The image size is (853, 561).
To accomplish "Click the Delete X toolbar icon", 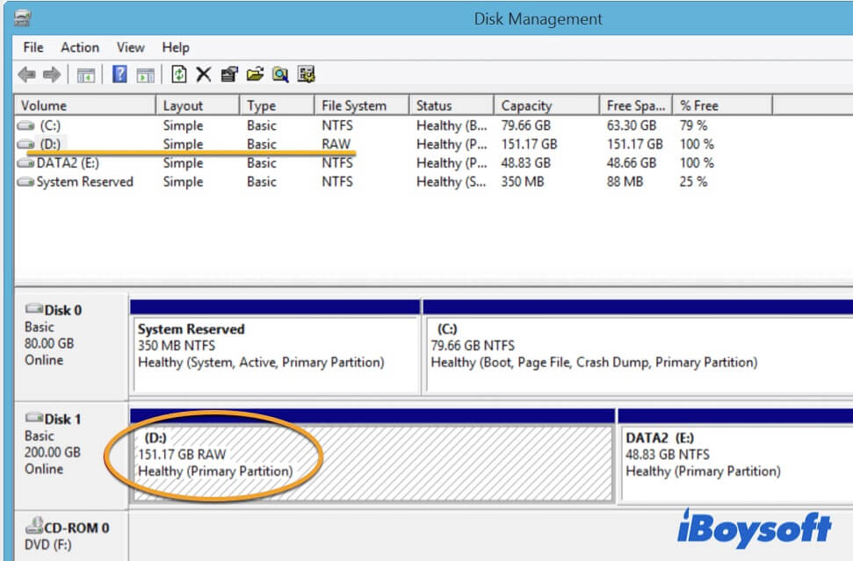I will point(204,75).
